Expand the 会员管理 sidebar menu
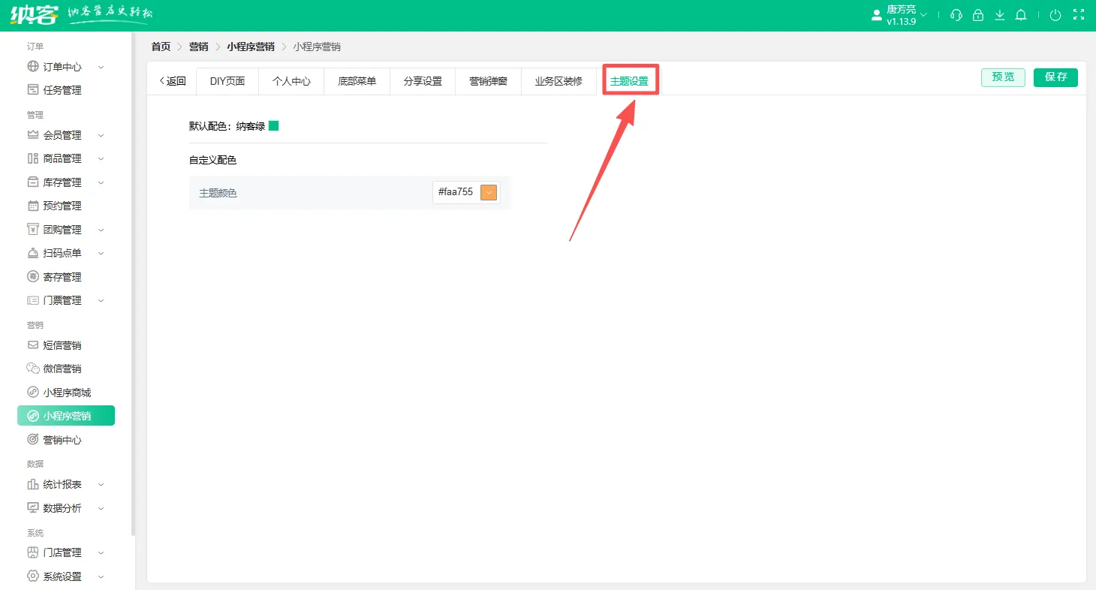Screen dimensions: 1096x590 point(65,135)
